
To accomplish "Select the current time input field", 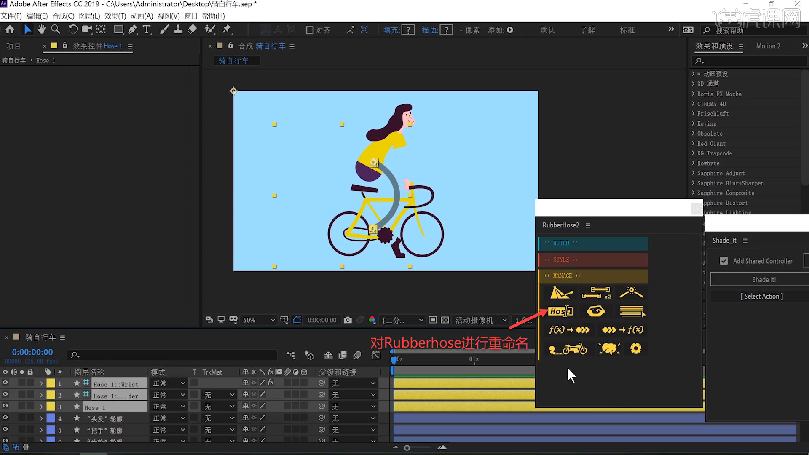I will pos(32,352).
